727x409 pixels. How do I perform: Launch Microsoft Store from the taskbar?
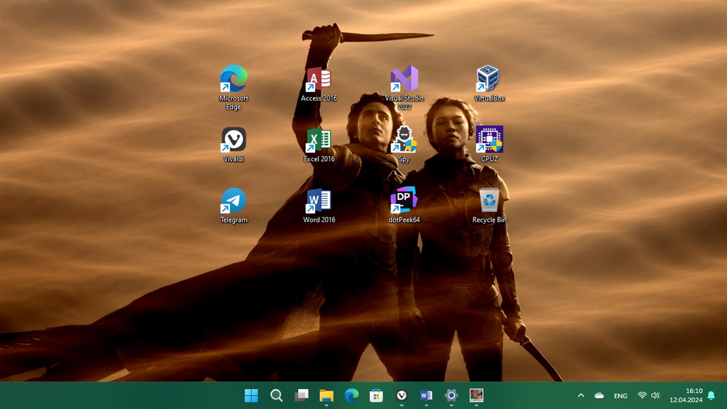pos(376,395)
